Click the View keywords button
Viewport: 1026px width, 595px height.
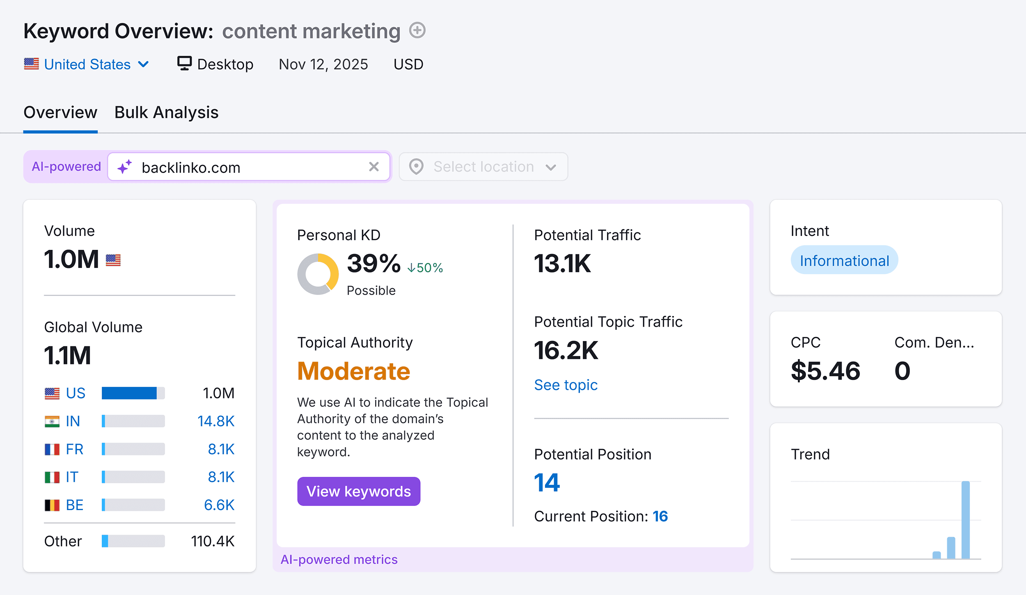358,491
